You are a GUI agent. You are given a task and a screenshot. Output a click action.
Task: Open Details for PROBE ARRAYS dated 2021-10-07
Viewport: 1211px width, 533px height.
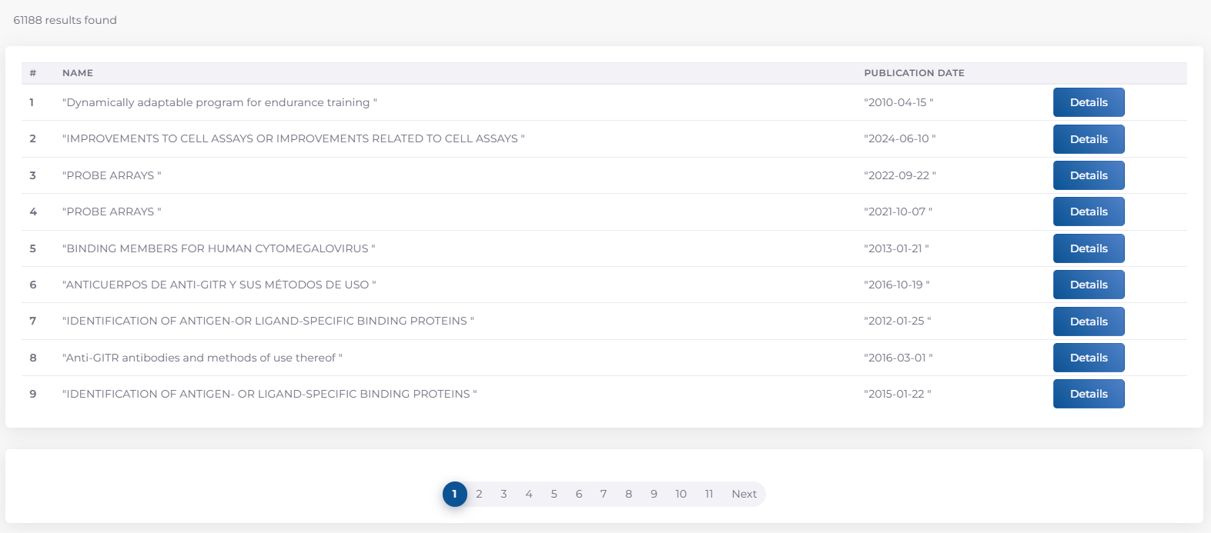coord(1088,212)
